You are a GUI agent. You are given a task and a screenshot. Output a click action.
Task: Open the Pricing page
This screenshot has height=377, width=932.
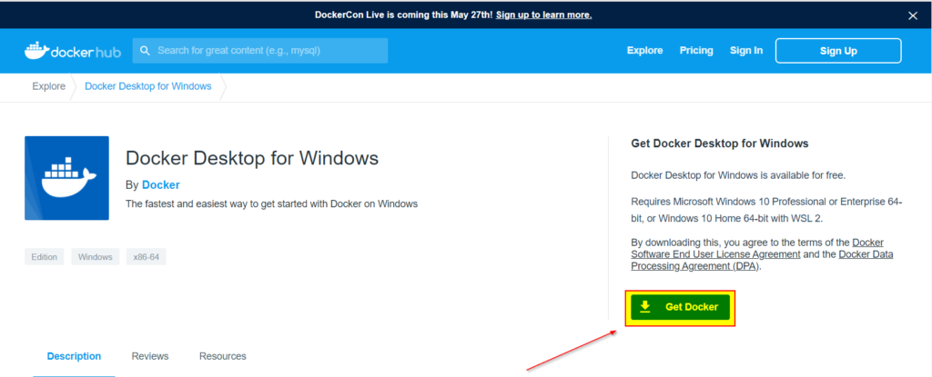[696, 51]
